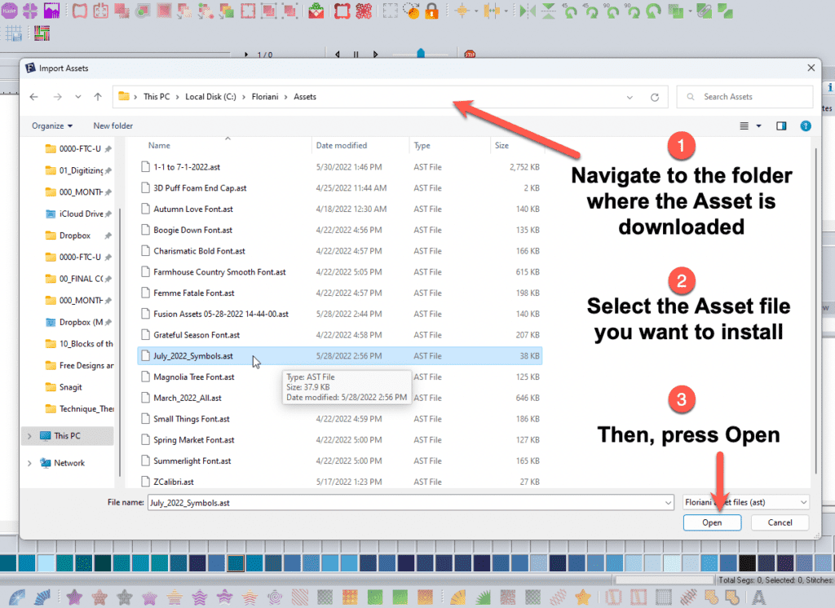The image size is (835, 608).
Task: Click the gray star icon in bottom toolbar
Action: (125, 597)
